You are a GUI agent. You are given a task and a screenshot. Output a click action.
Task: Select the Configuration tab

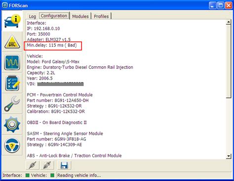pos(54,16)
